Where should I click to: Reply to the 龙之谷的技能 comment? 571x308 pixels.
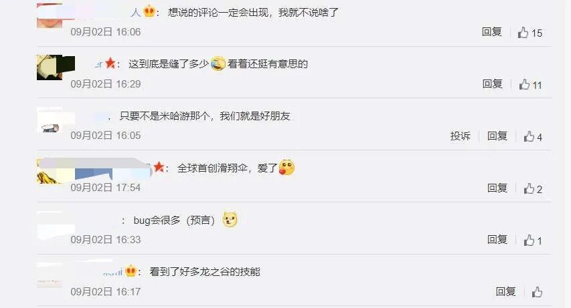click(505, 291)
